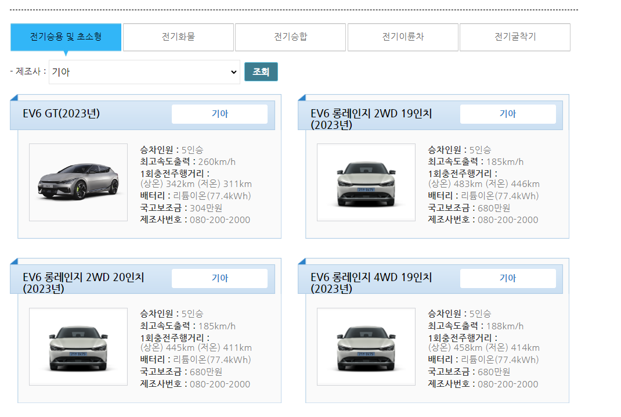Screen dimensions: 621x417
Task: Select the 전기승용 및 초소형 tab
Action: tap(66, 37)
